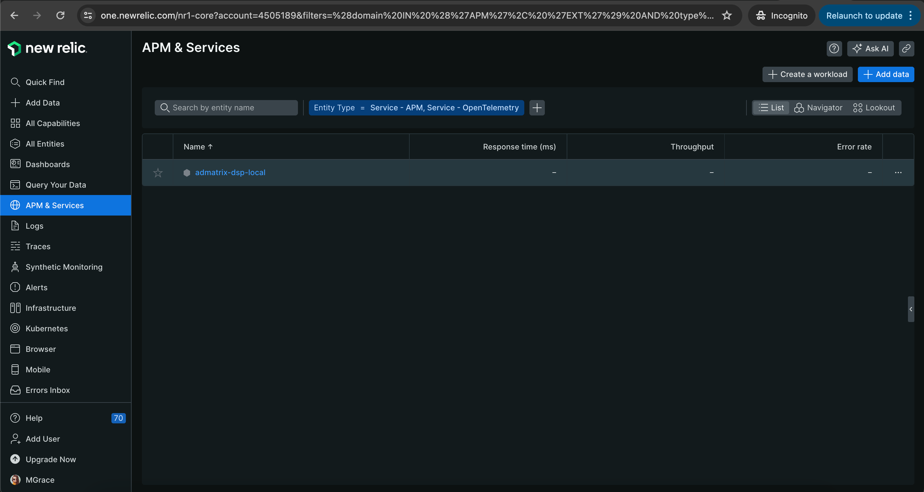Click the Logs sidebar menu item
This screenshot has width=924, height=492.
pos(34,225)
